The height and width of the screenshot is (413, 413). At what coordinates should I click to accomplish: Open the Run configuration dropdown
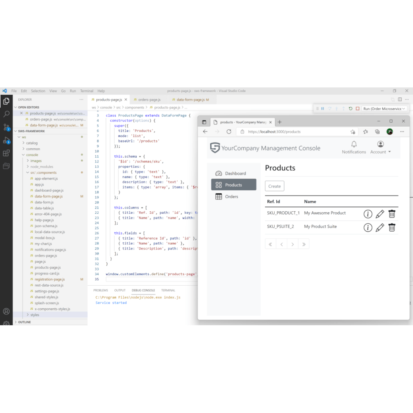pyautogui.click(x=384, y=109)
